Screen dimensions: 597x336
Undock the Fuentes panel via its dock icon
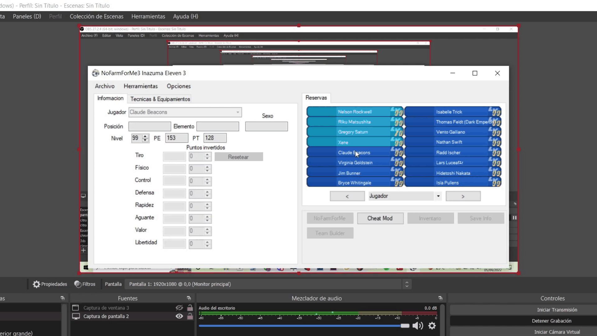(189, 298)
